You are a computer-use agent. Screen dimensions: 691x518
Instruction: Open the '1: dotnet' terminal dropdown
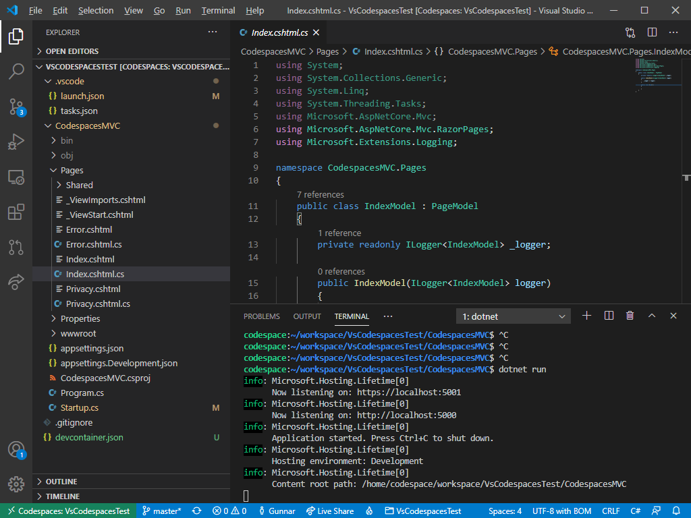click(513, 315)
